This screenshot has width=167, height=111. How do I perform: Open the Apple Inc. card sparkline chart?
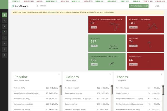pos(114,47)
